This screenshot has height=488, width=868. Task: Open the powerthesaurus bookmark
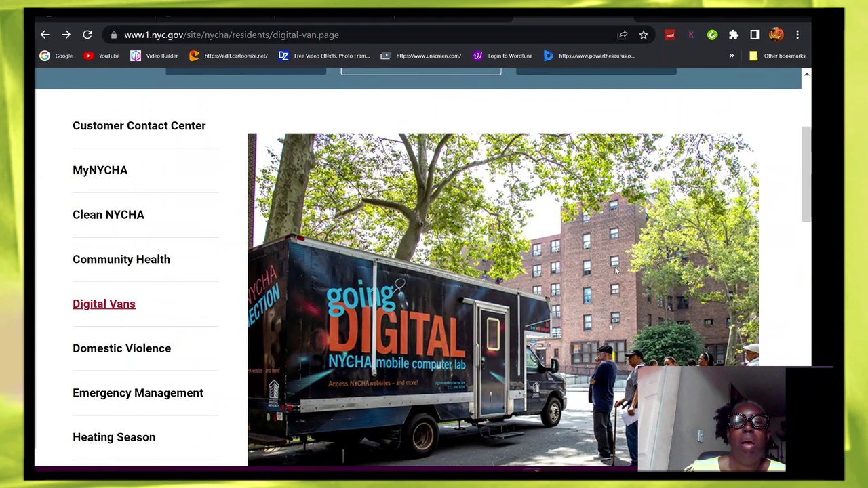589,56
